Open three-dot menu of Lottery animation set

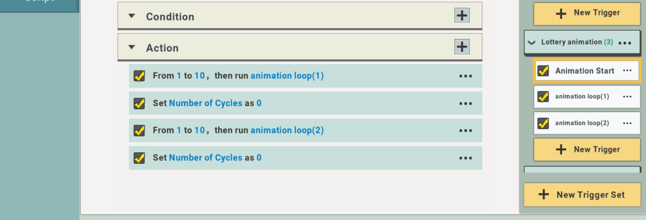pyautogui.click(x=625, y=43)
